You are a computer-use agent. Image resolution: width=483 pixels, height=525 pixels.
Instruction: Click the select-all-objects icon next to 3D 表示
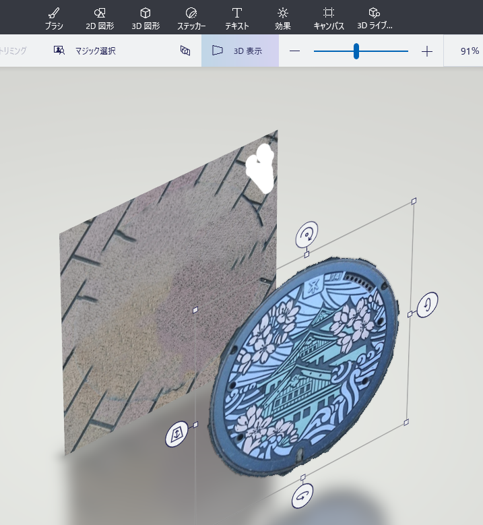point(185,51)
